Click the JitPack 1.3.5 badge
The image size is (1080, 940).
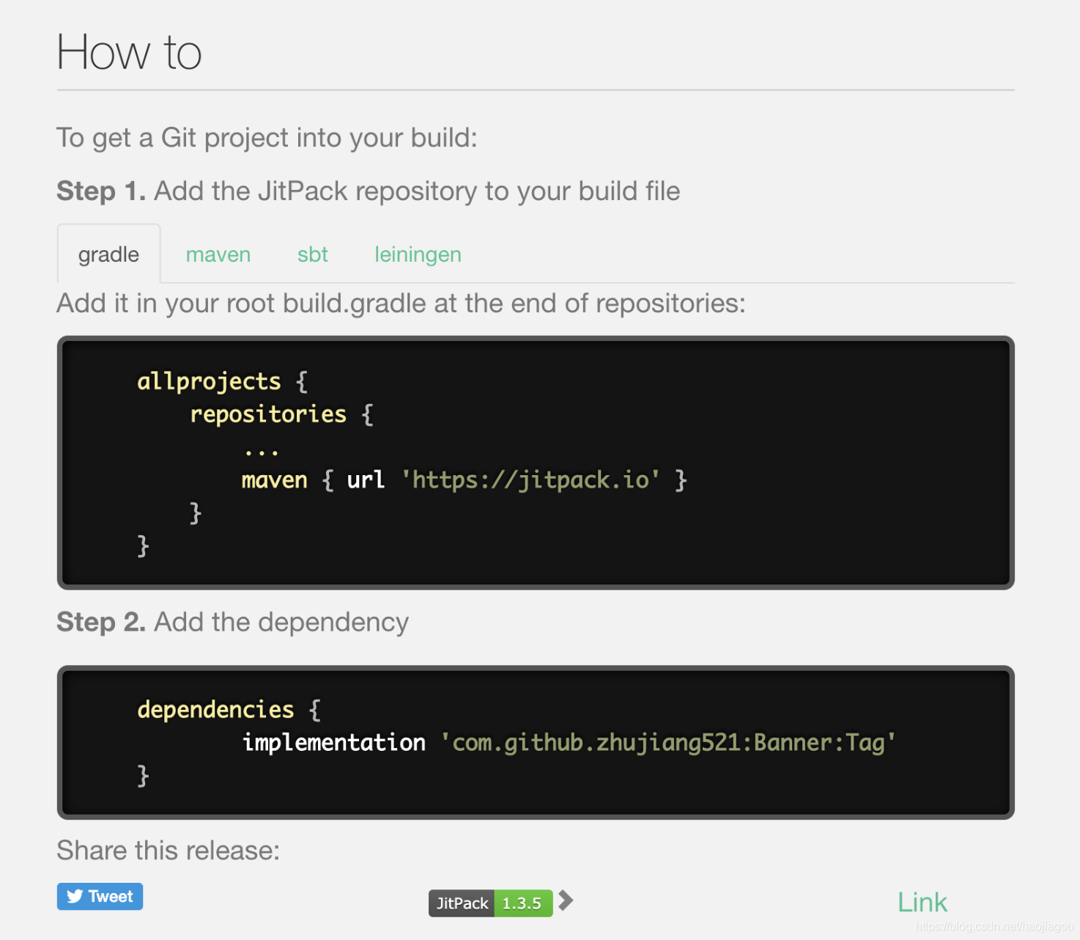[x=490, y=903]
